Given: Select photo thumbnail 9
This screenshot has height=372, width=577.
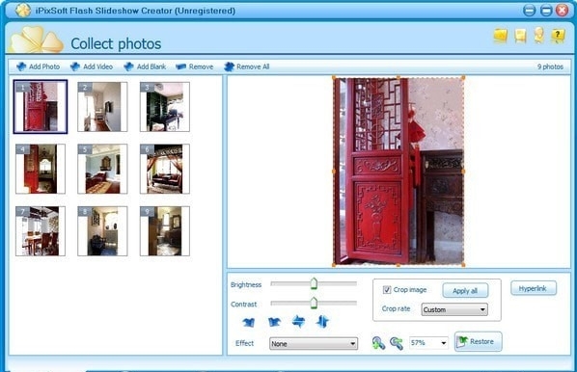Looking at the screenshot, I should tap(164, 231).
